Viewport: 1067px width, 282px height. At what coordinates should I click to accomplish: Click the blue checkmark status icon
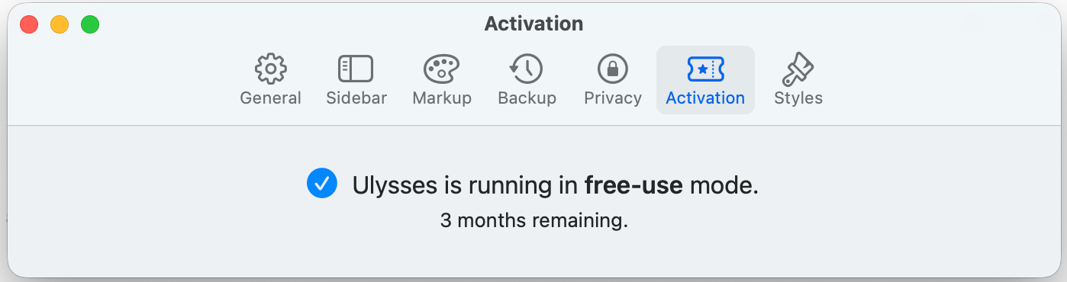tap(322, 184)
